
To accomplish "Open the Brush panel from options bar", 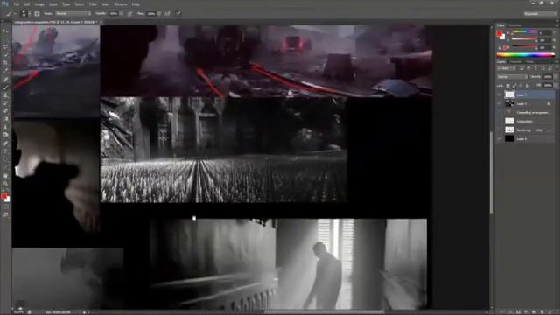I will pos(37,14).
